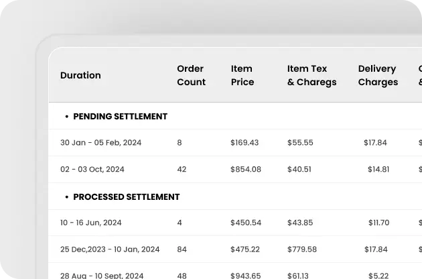The height and width of the screenshot is (279, 422).
Task: Expand the PENDING SETTLEMENT section
Action: click(119, 116)
